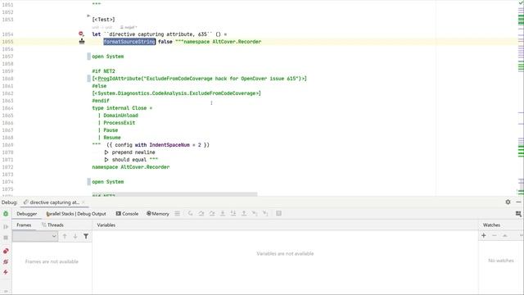Click the highlighted formatSourceString identifier

[129, 42]
